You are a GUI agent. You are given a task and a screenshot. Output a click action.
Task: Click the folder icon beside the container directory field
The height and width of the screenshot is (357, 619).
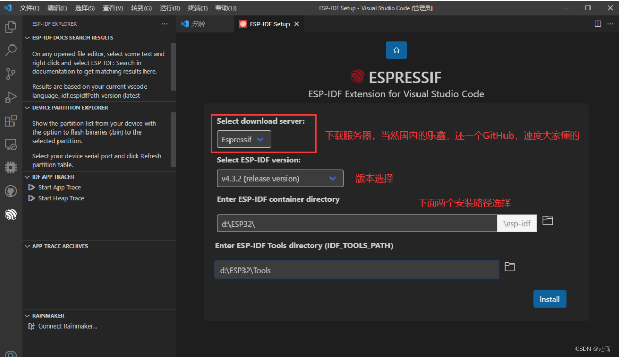(x=548, y=220)
